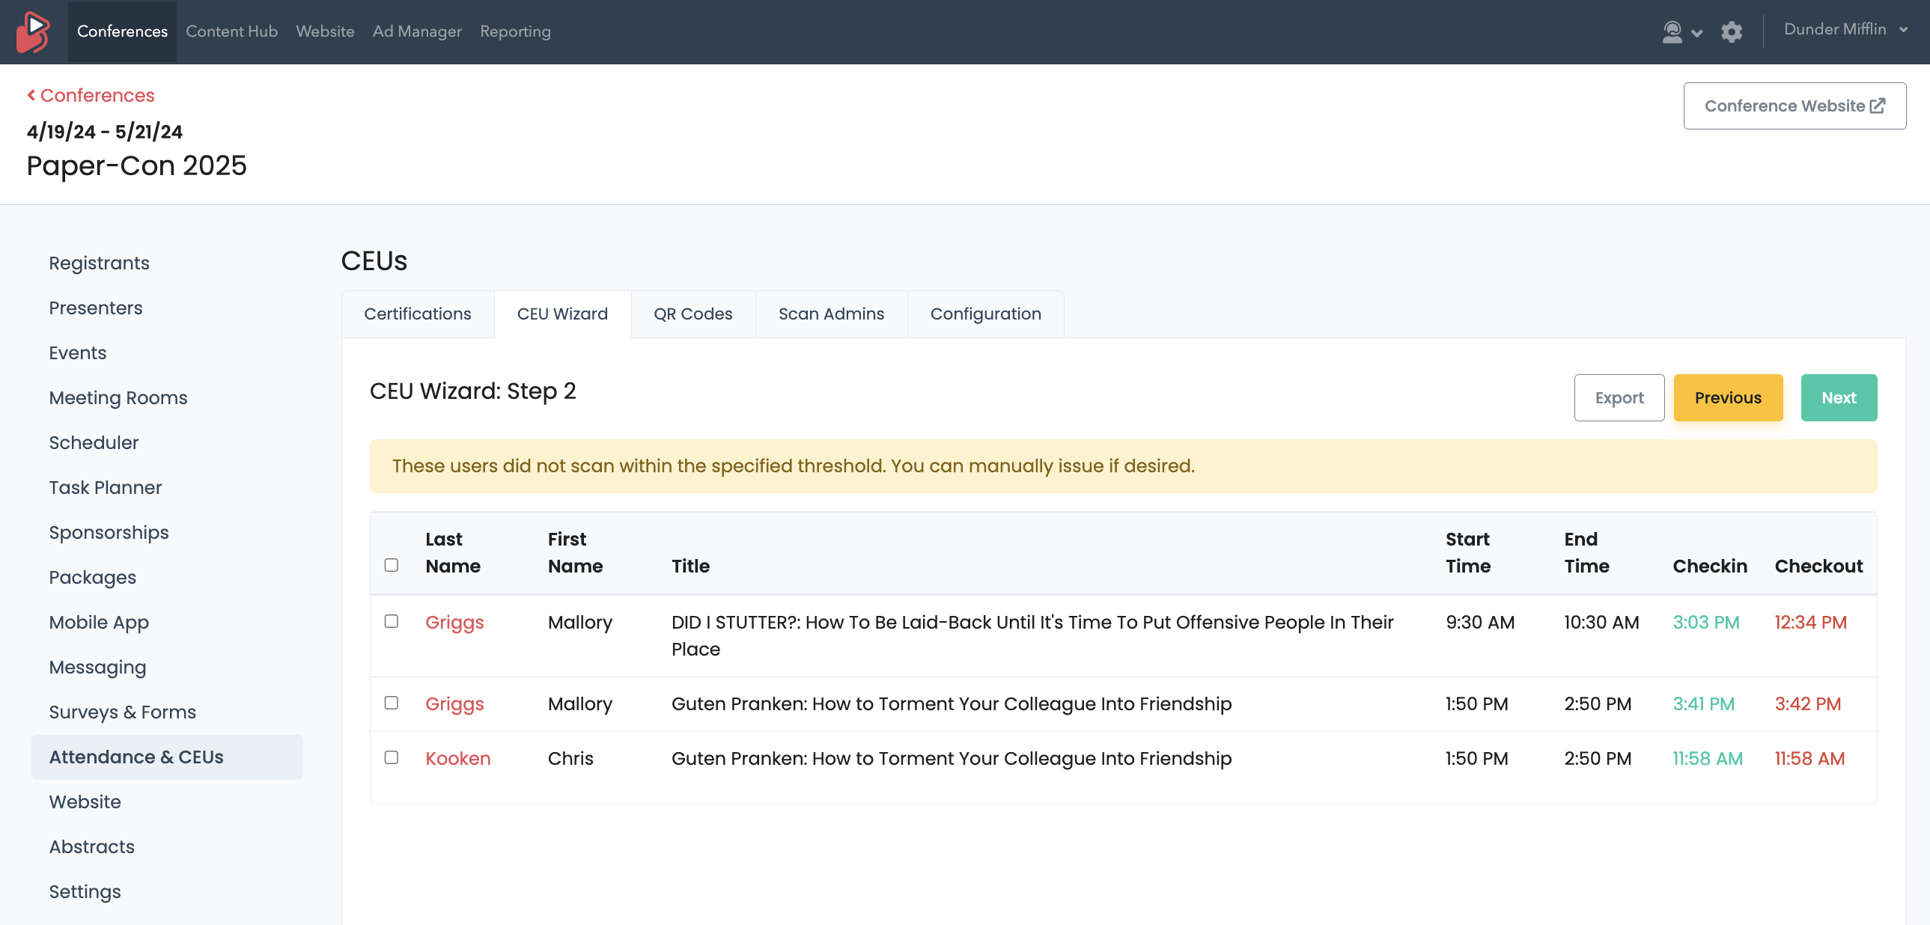Go back via Conferences breadcrumb link
Screen dimensions: 1930x925
(97, 95)
